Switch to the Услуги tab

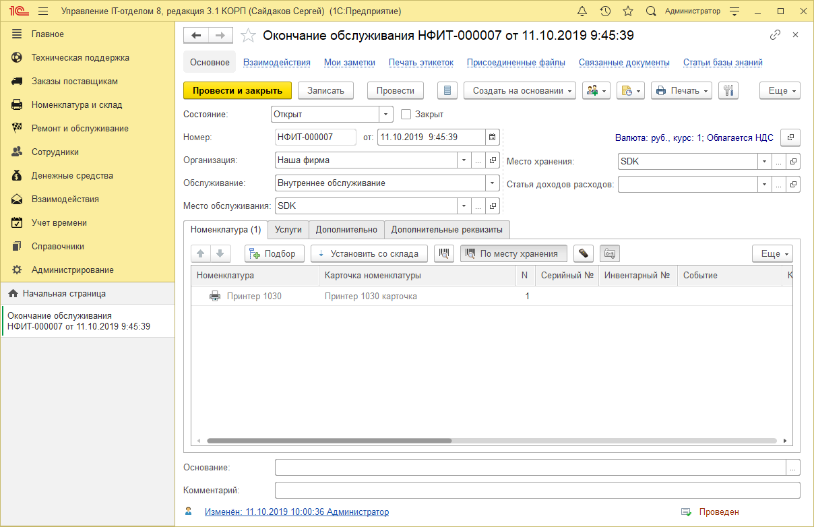pos(288,229)
